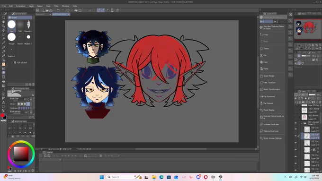Open the Layer menu

point(31,6)
